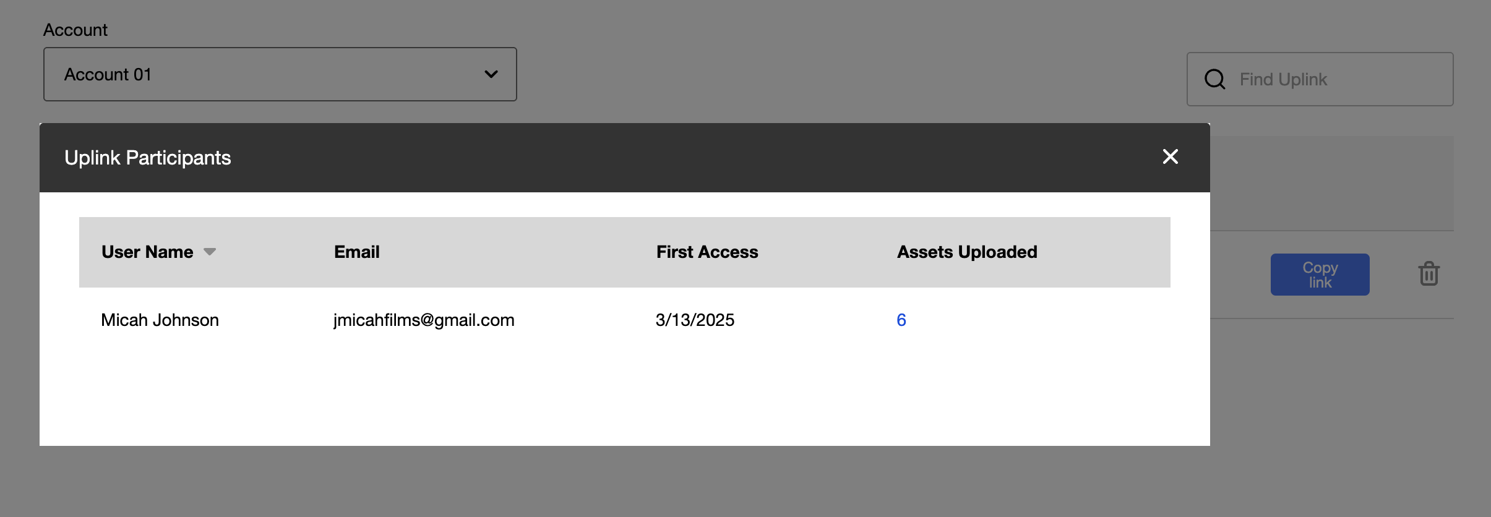Click the Account 01 selected value text
Screen dimensions: 1491x517
coord(108,74)
